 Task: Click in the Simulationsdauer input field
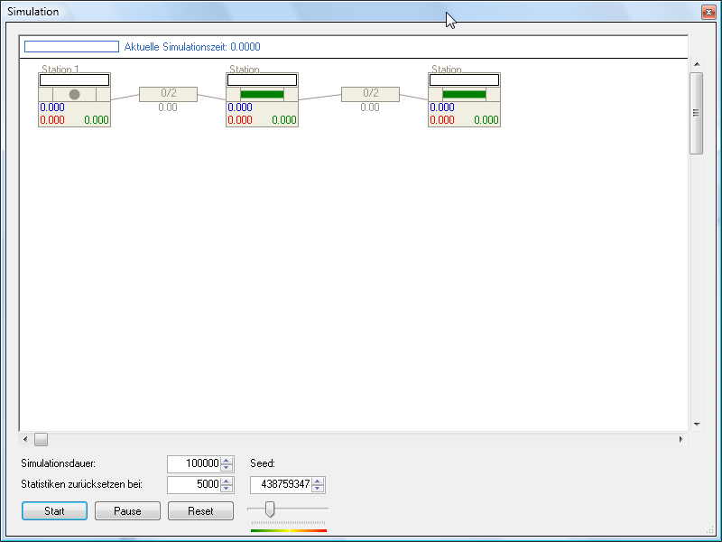(x=193, y=463)
